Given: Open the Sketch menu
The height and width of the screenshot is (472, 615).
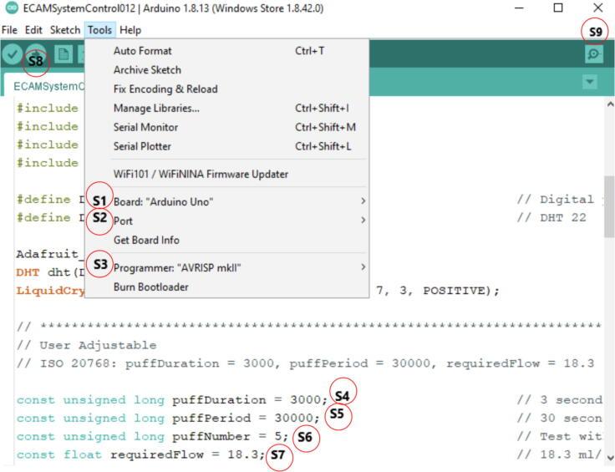Looking at the screenshot, I should [x=65, y=30].
